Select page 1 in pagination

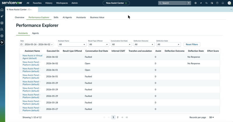[113, 117]
